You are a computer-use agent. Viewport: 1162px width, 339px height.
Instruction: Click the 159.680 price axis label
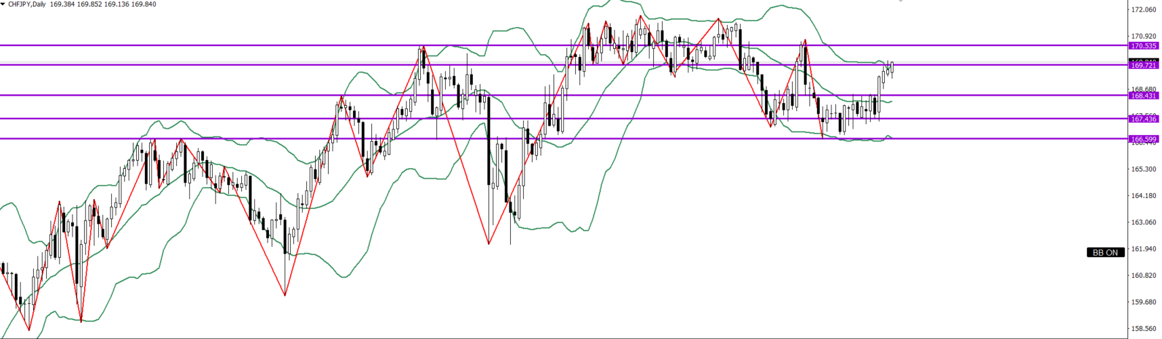[1143, 302]
